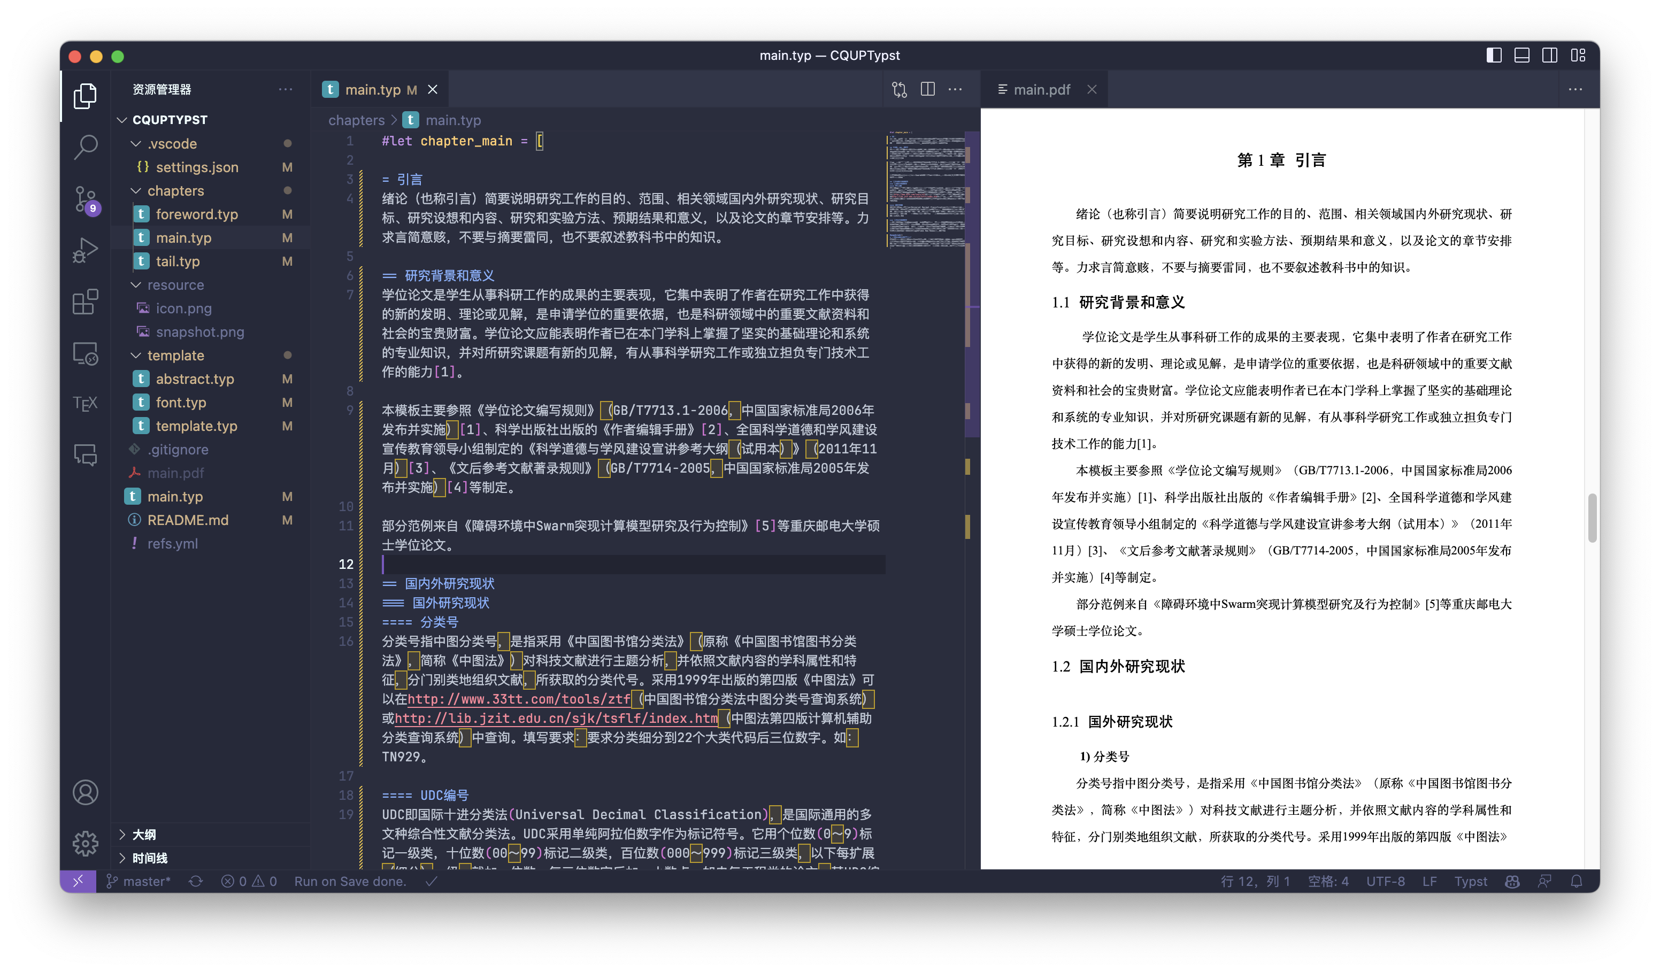The image size is (1660, 972).
Task: Open notifications bell in status bar
Action: click(1577, 881)
